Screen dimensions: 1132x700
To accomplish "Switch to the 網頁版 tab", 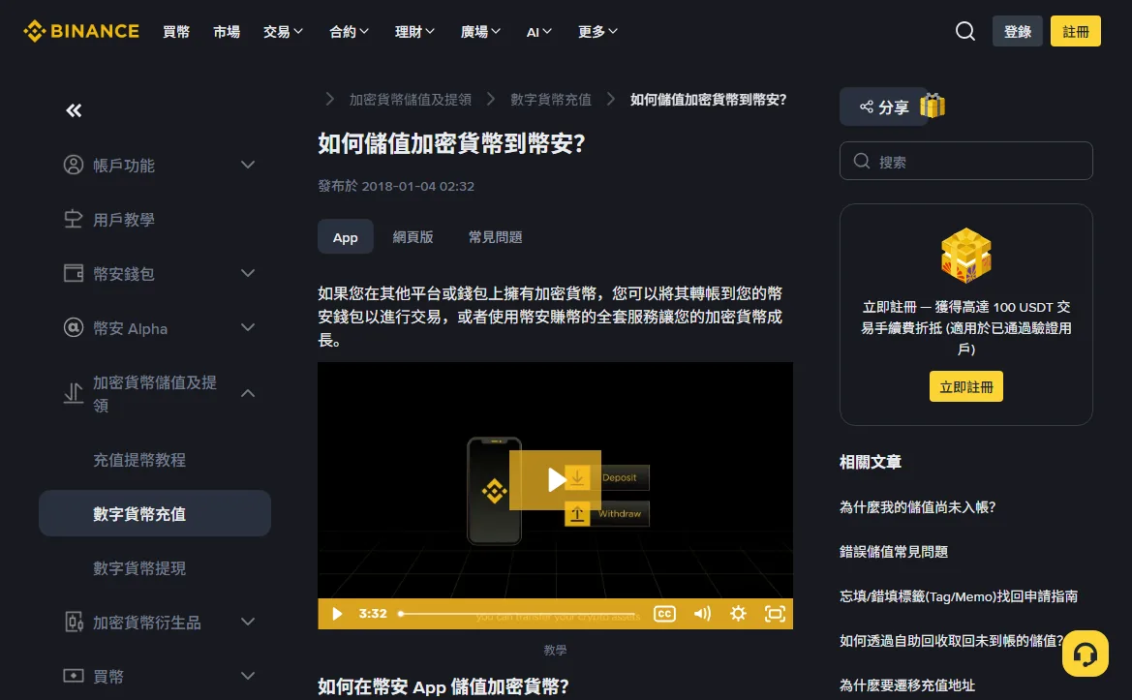I will point(413,236).
